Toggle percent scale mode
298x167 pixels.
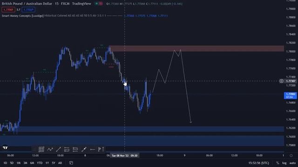[278, 163]
